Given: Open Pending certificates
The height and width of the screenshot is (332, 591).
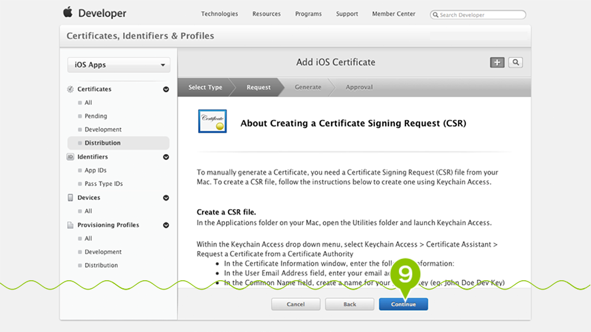Looking at the screenshot, I should point(96,116).
